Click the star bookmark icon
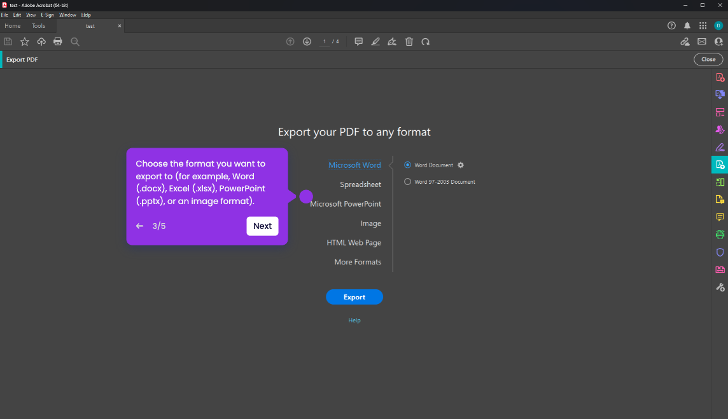728x419 pixels. click(x=25, y=42)
